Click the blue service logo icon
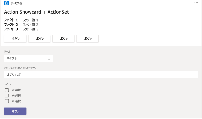 click(6, 3)
